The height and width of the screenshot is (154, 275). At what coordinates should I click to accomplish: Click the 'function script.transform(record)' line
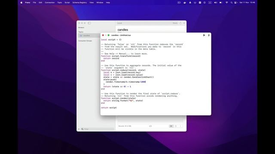tap(121, 56)
